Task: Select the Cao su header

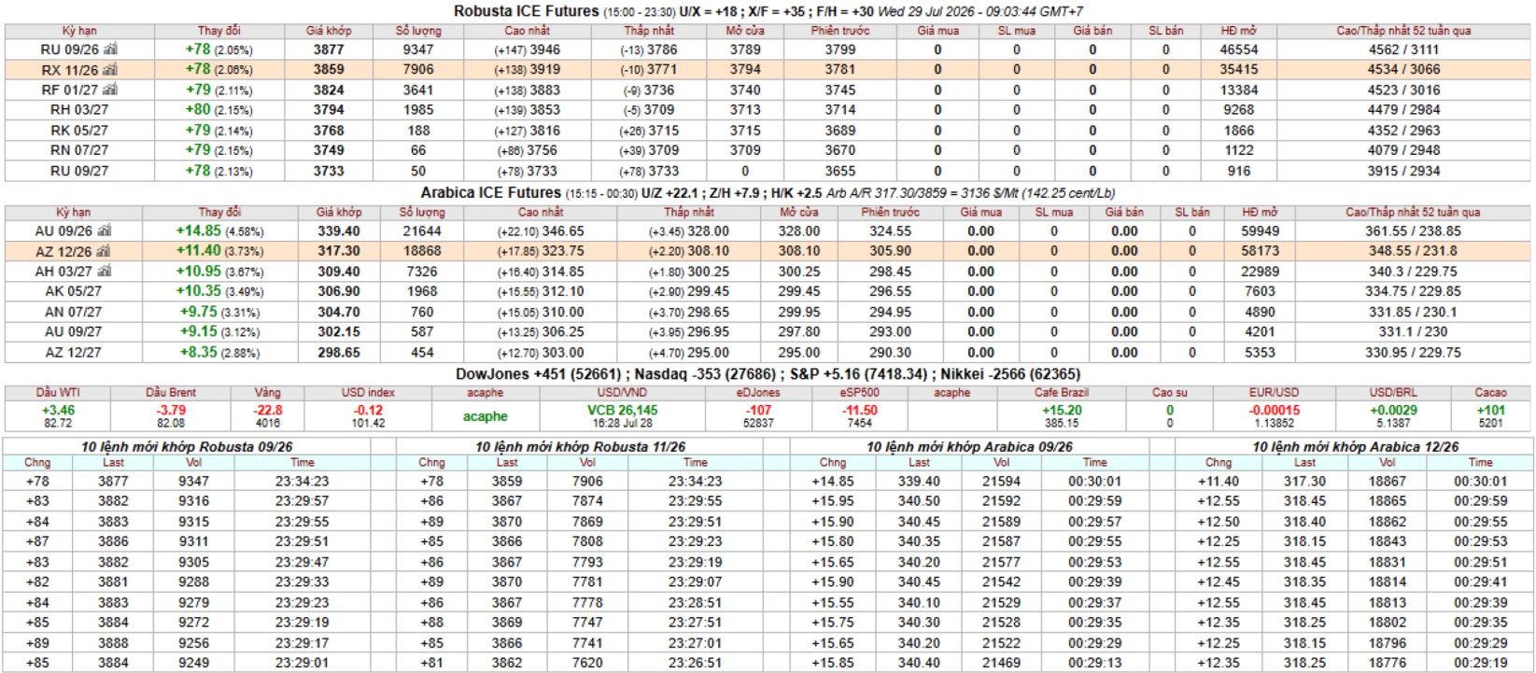Action: tap(1169, 393)
